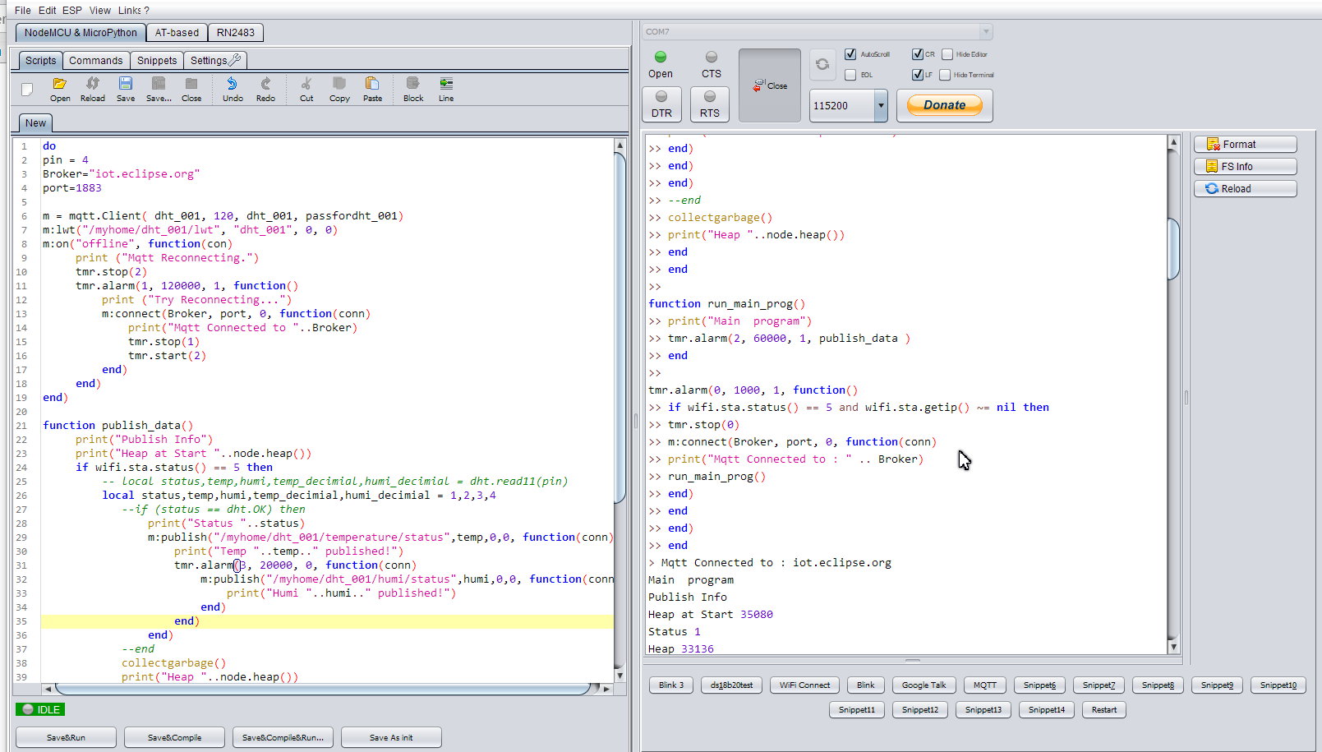Create a new file with blank page icon
The width and height of the screenshot is (1322, 752).
tap(27, 89)
